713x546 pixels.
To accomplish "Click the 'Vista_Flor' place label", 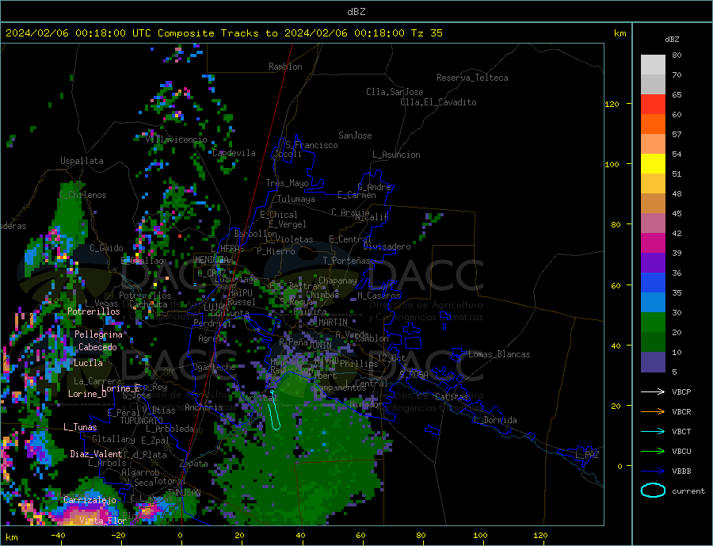I will pyautogui.click(x=103, y=521).
